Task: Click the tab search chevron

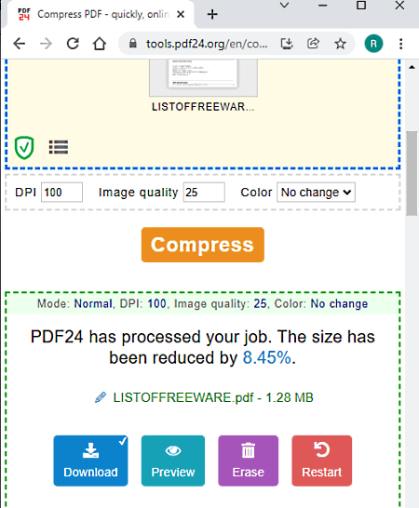Action: click(x=284, y=6)
